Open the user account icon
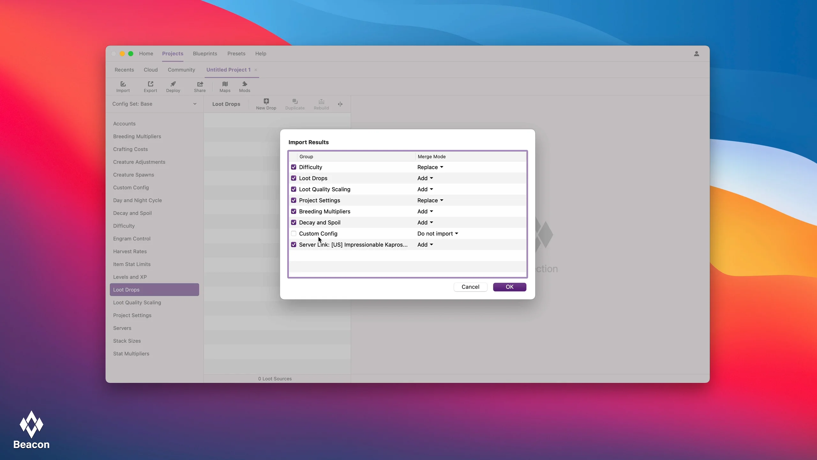Screen dimensions: 817x460 (x=696, y=54)
